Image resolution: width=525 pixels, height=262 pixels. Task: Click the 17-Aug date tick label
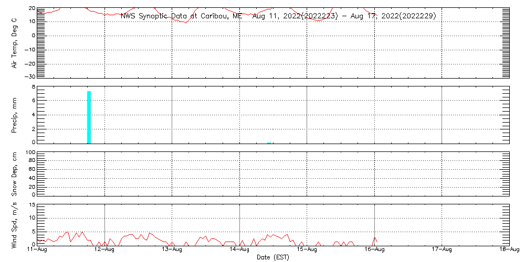[x=442, y=250]
